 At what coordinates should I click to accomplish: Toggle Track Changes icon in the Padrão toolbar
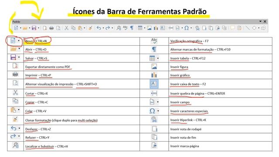click(239, 28)
